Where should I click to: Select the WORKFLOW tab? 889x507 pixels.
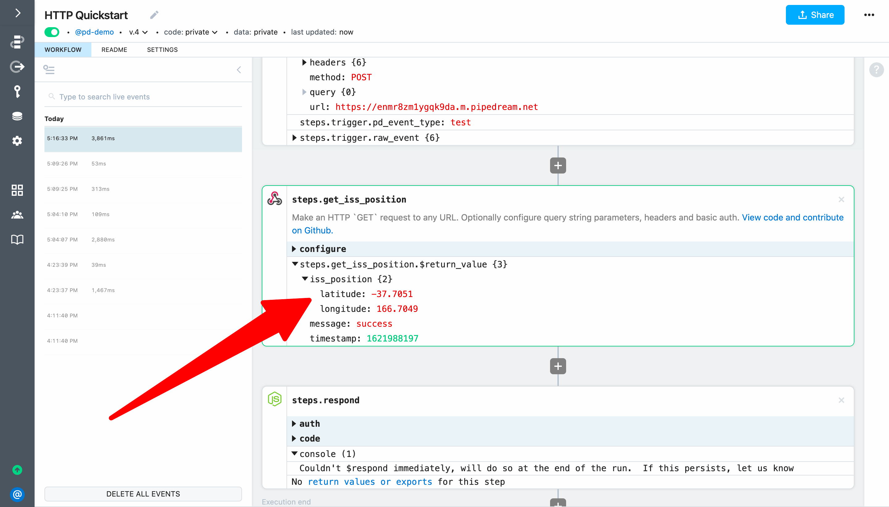point(63,49)
